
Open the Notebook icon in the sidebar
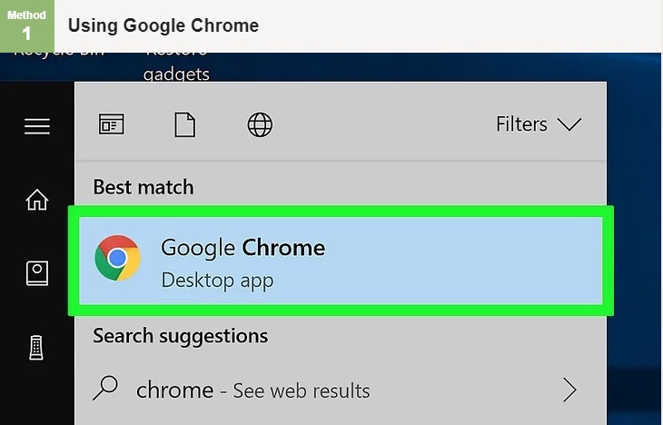37,273
